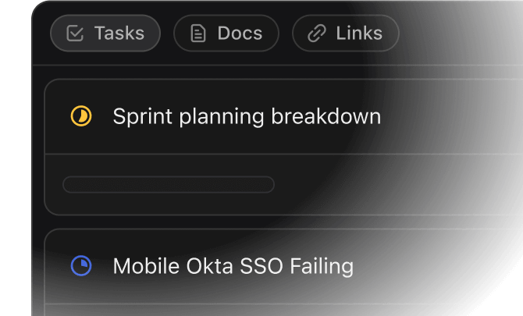The width and height of the screenshot is (523, 316).
Task: Open the "Sprint planning breakdown" task title
Action: (247, 117)
